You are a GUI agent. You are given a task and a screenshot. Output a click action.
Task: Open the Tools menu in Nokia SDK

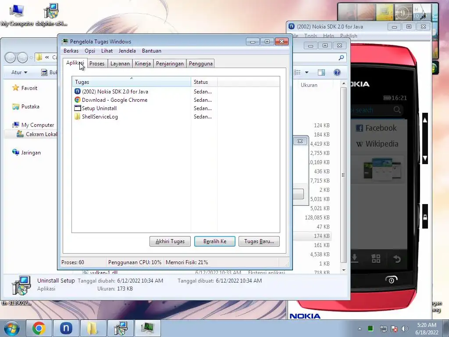pyautogui.click(x=310, y=36)
